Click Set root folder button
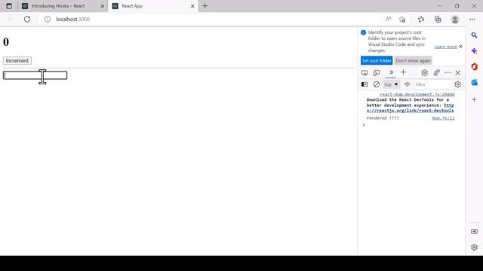This screenshot has width=483, height=271. pyautogui.click(x=377, y=60)
